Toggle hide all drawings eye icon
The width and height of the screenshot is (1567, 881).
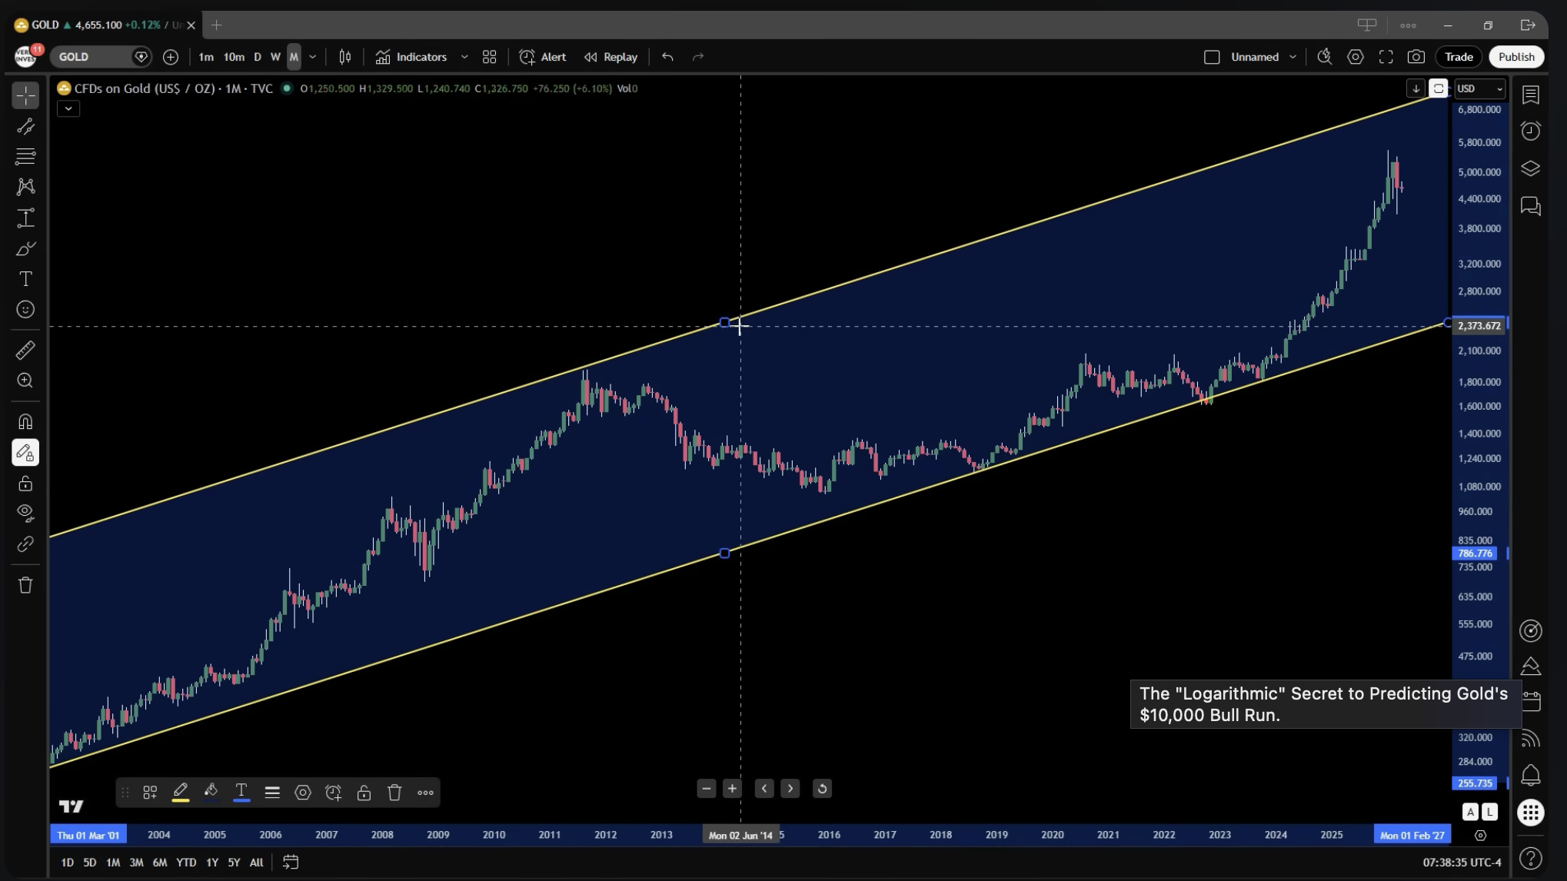pos(25,514)
